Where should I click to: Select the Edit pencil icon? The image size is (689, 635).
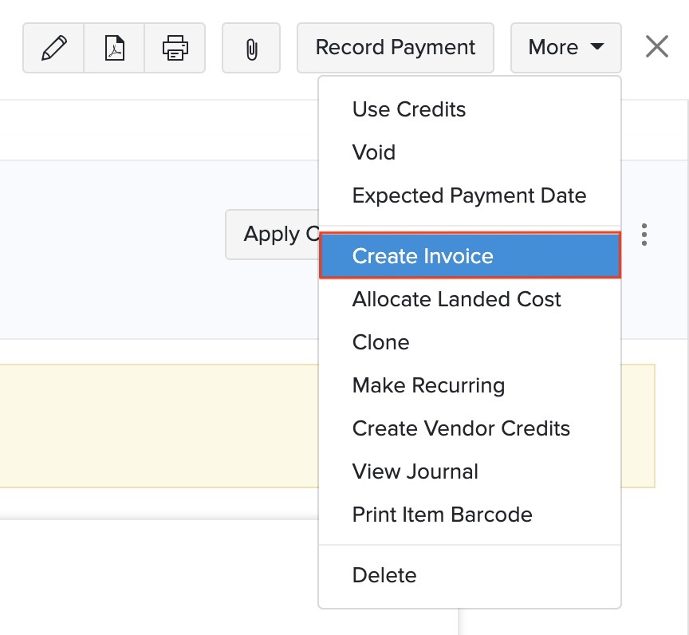[x=53, y=47]
